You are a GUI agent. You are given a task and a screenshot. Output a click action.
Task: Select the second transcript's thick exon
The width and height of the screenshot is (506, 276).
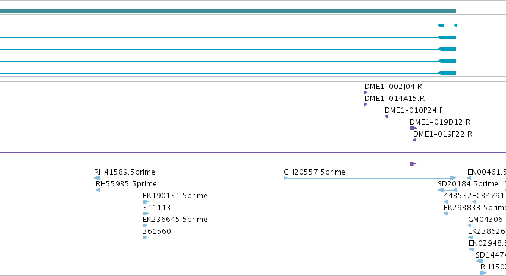click(x=447, y=37)
